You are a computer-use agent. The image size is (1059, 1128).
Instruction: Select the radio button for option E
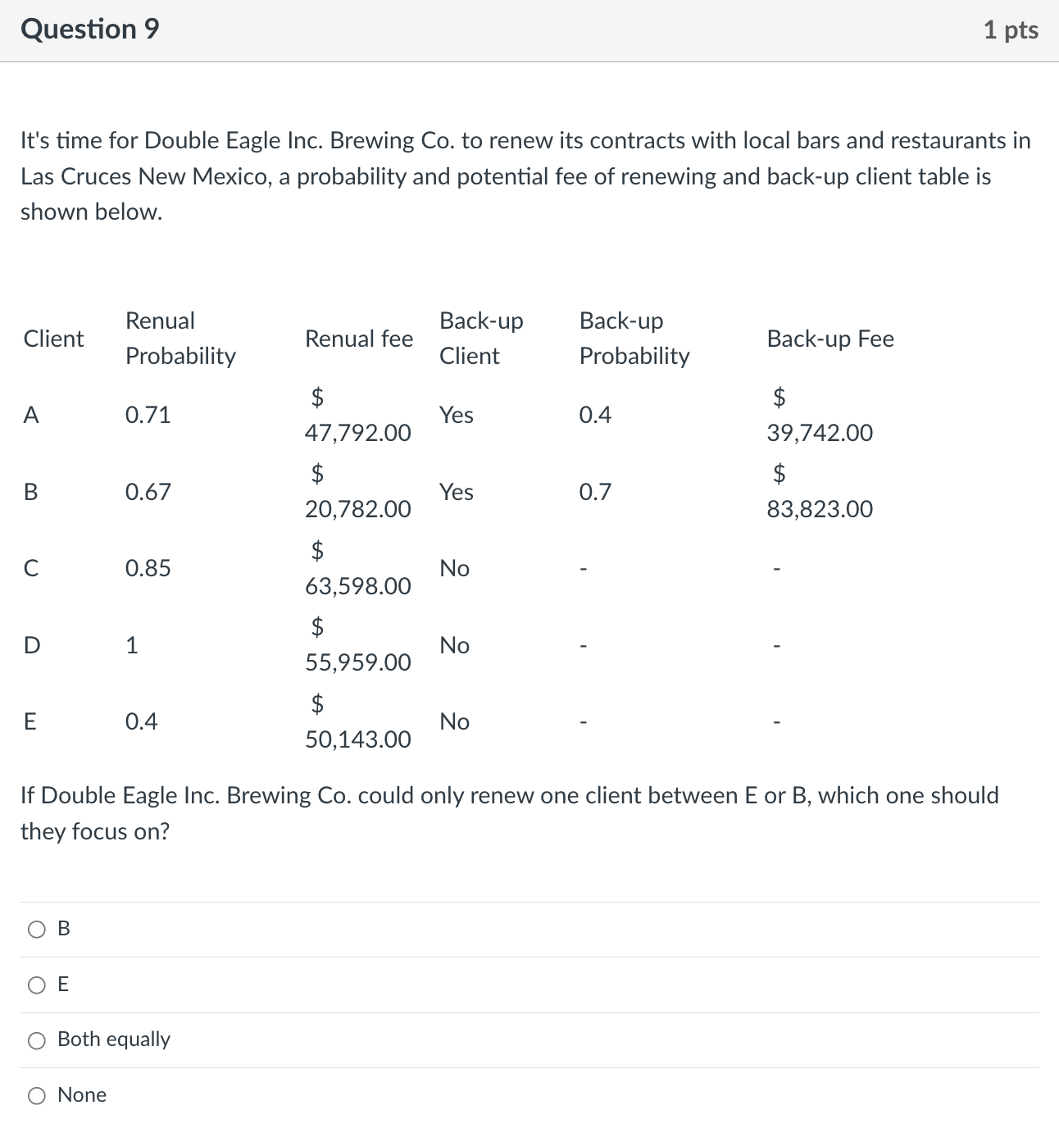36,985
